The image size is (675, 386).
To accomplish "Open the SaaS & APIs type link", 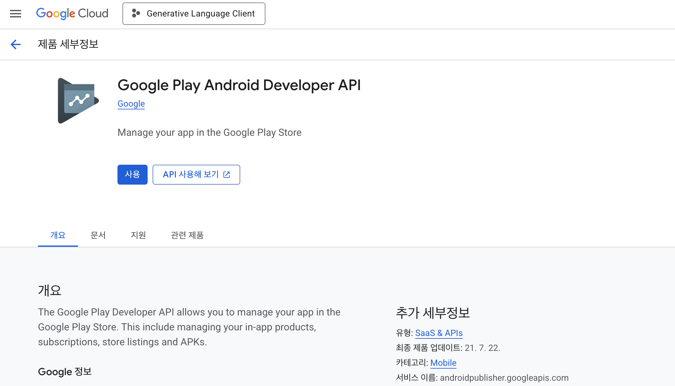I will pos(439,333).
